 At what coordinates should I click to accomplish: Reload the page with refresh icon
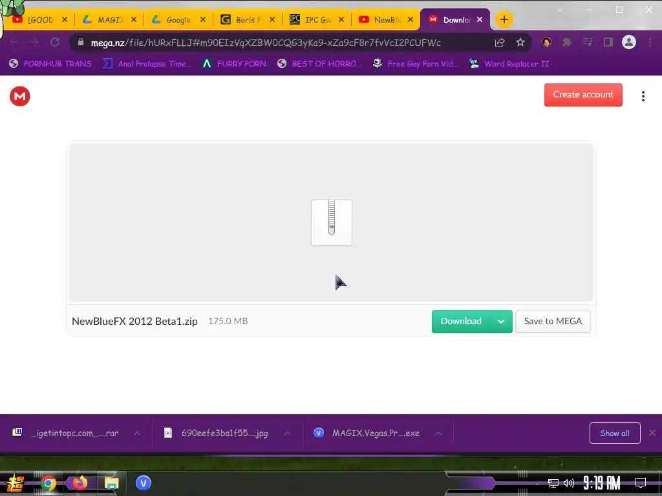coord(55,42)
